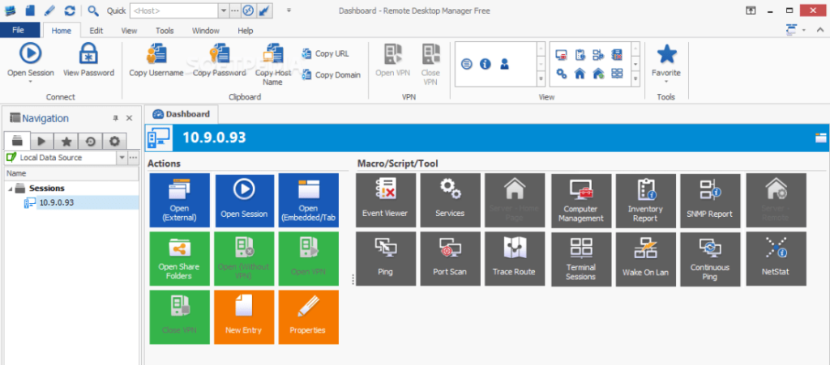830x365 pixels.
Task: Run Trace Route on the host
Action: pos(514,258)
